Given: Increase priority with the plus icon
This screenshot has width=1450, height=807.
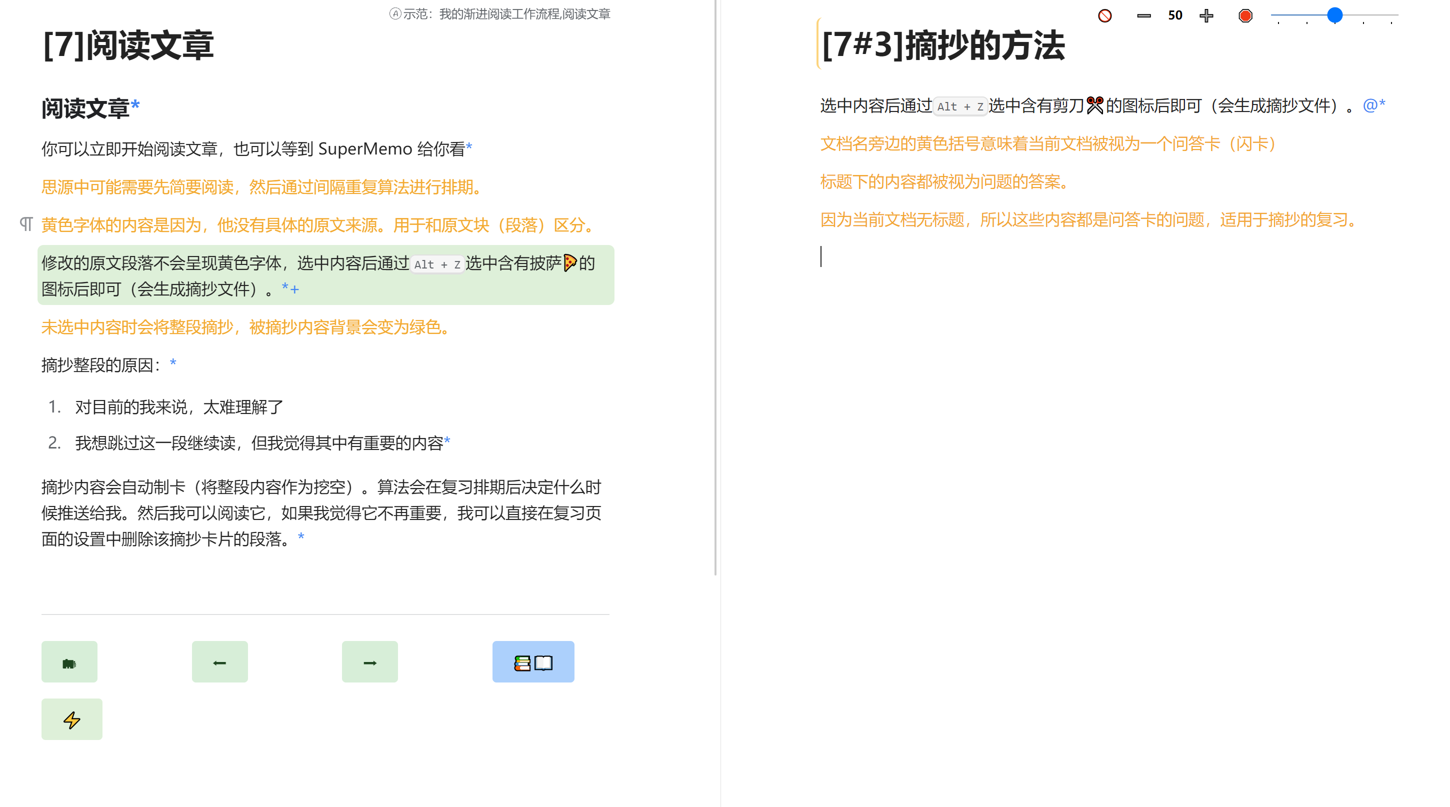Looking at the screenshot, I should [1205, 16].
